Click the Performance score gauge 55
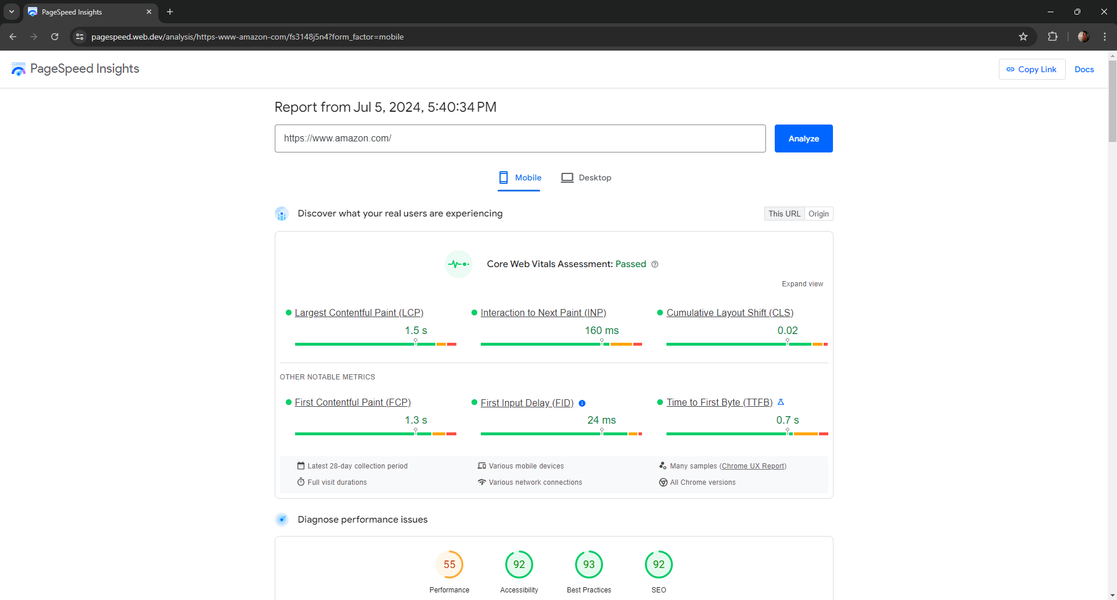Image resolution: width=1117 pixels, height=600 pixels. point(449,565)
